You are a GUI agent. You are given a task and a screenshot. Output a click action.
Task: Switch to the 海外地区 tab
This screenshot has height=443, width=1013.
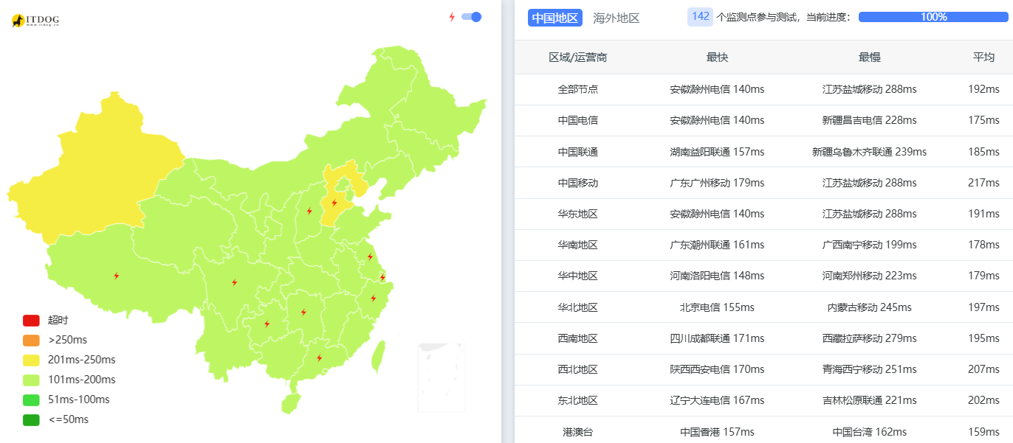coord(617,18)
